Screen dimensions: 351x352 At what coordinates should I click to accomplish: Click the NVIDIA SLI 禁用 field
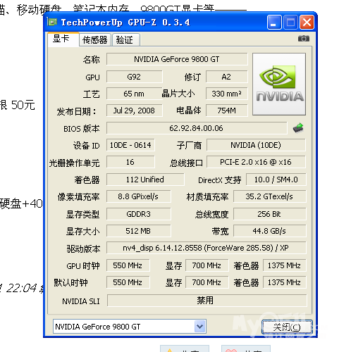pos(207,301)
